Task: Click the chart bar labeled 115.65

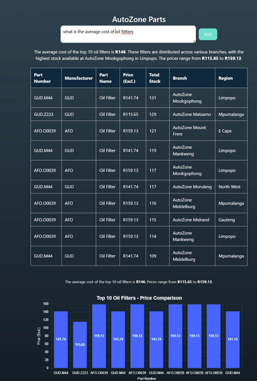Action: tap(80, 345)
